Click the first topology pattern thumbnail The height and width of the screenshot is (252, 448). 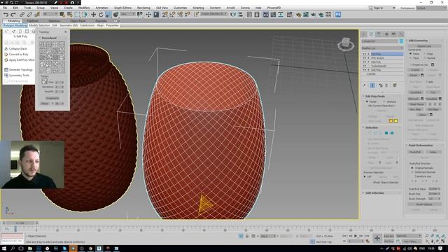(x=42, y=44)
